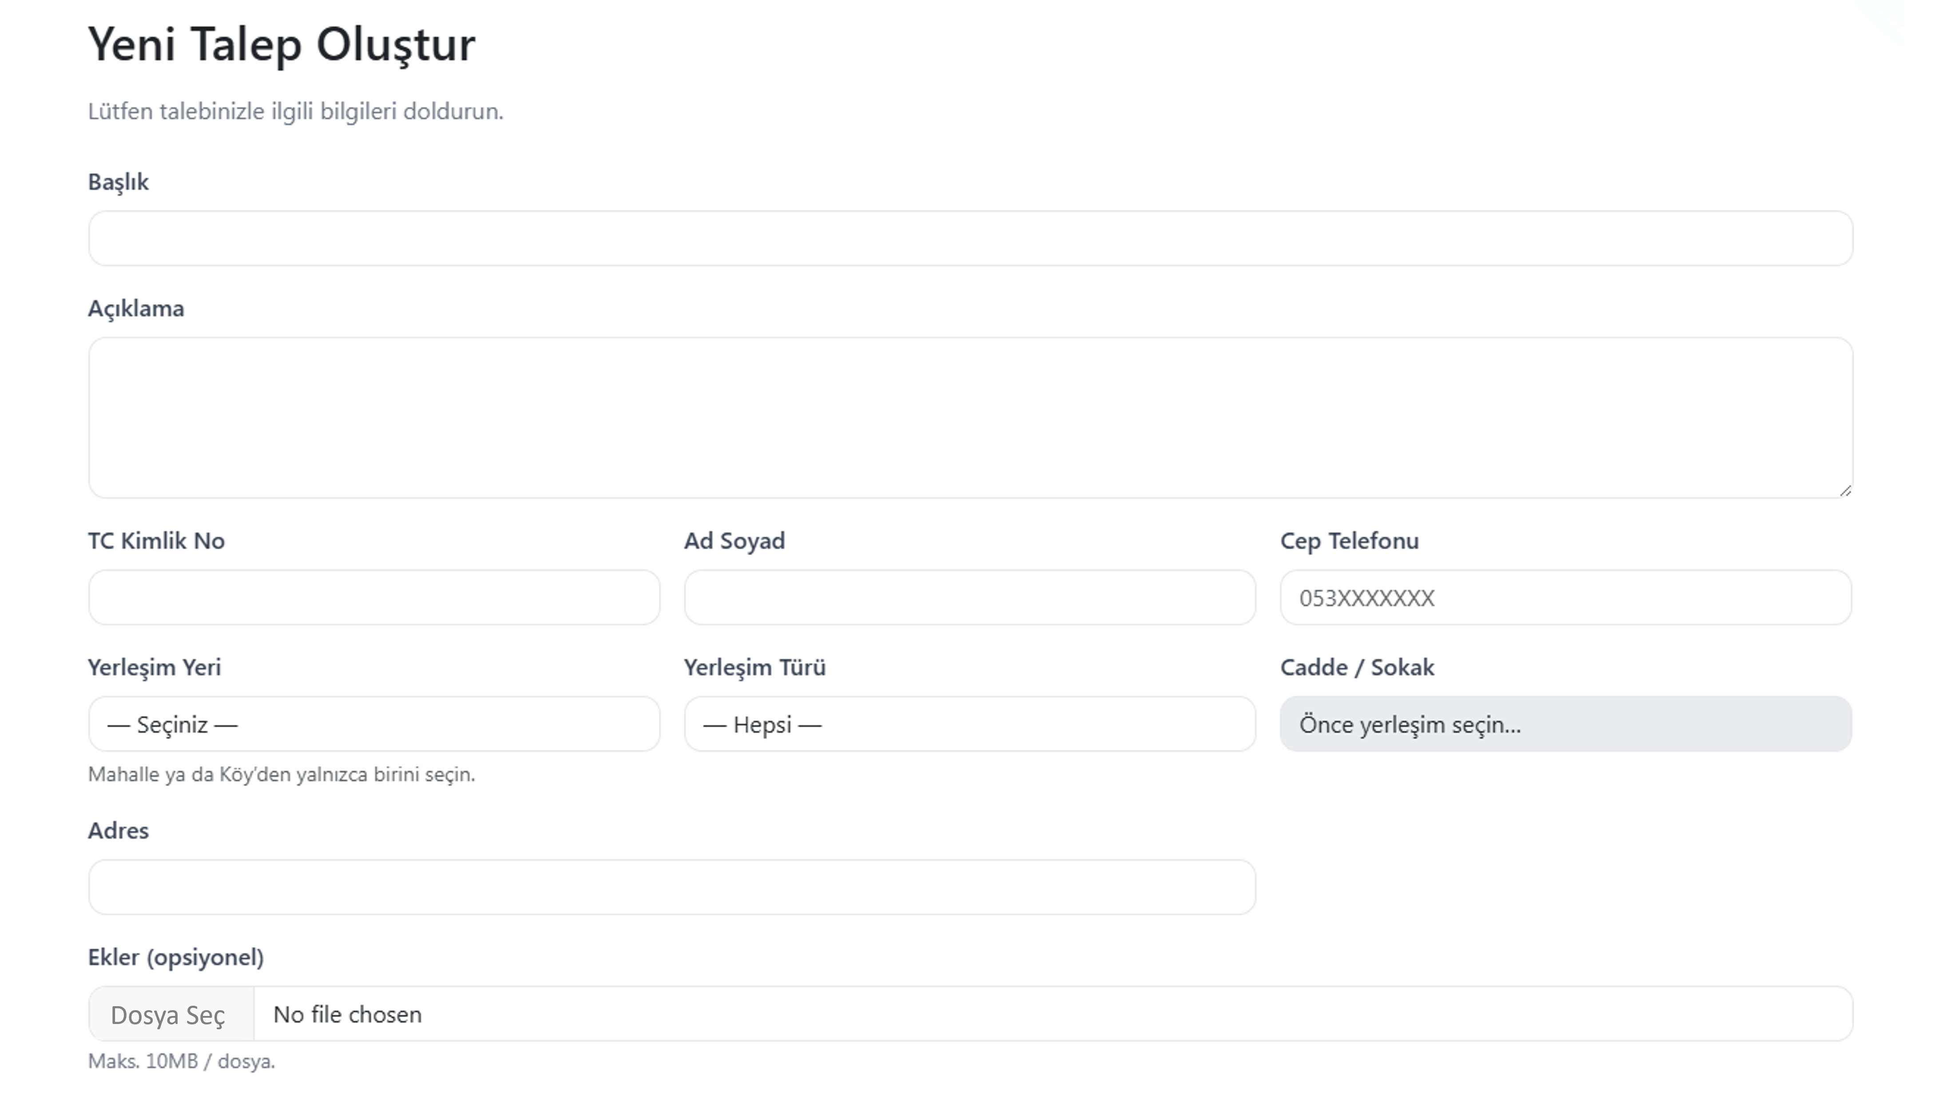Click the Ekler (opsiyonel) label
This screenshot has width=1954, height=1099.
click(x=175, y=957)
